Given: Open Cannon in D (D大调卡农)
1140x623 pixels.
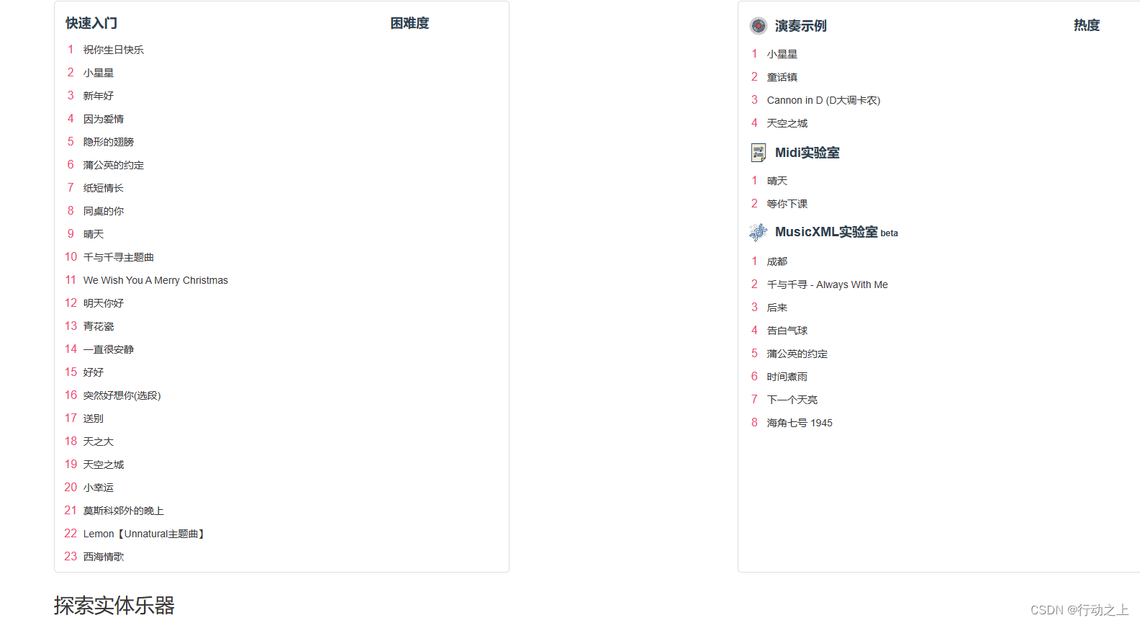Looking at the screenshot, I should point(824,100).
